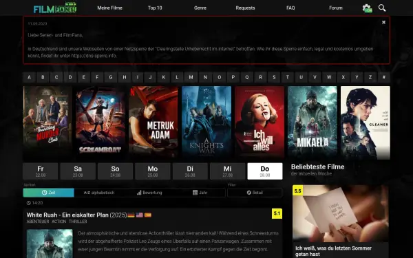Filter movies by letter K

[x=164, y=77]
